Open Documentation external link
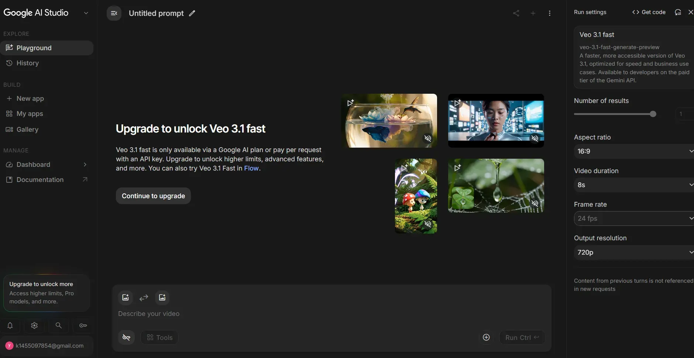 pyautogui.click(x=47, y=180)
